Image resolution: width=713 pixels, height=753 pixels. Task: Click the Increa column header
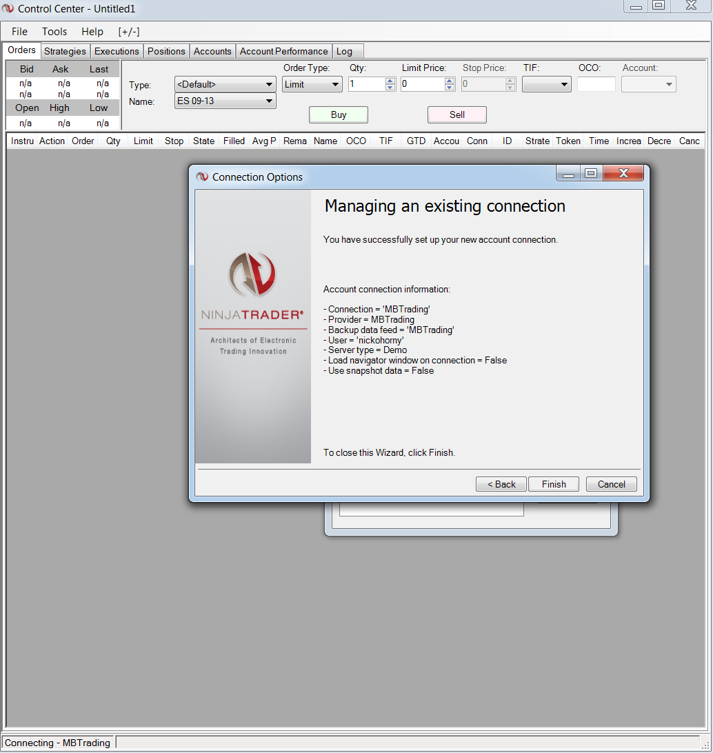click(x=628, y=141)
